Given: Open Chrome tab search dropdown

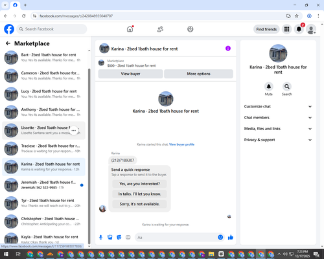Looking at the screenshot, I should (5, 5).
